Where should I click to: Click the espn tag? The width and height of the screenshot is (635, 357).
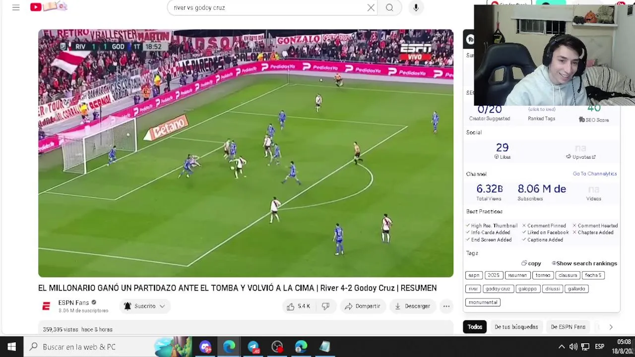pyautogui.click(x=474, y=275)
